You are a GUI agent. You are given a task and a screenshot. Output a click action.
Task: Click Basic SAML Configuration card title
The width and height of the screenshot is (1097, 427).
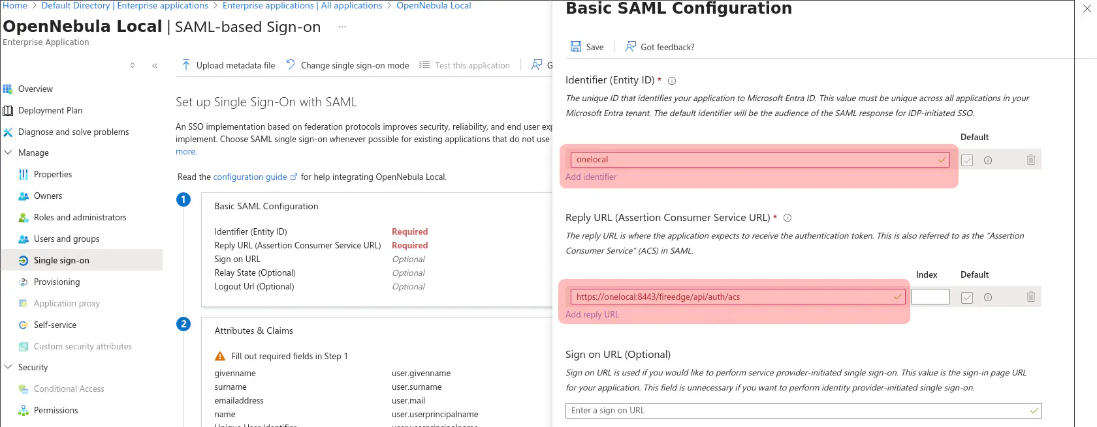(x=266, y=206)
